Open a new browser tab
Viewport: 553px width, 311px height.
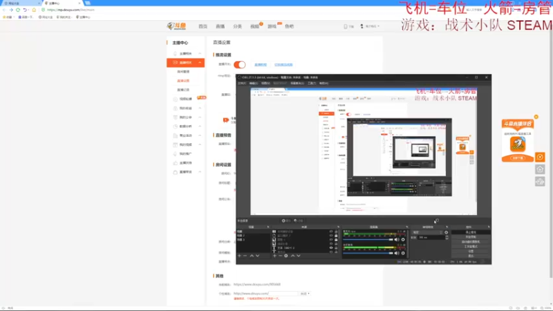click(x=88, y=3)
